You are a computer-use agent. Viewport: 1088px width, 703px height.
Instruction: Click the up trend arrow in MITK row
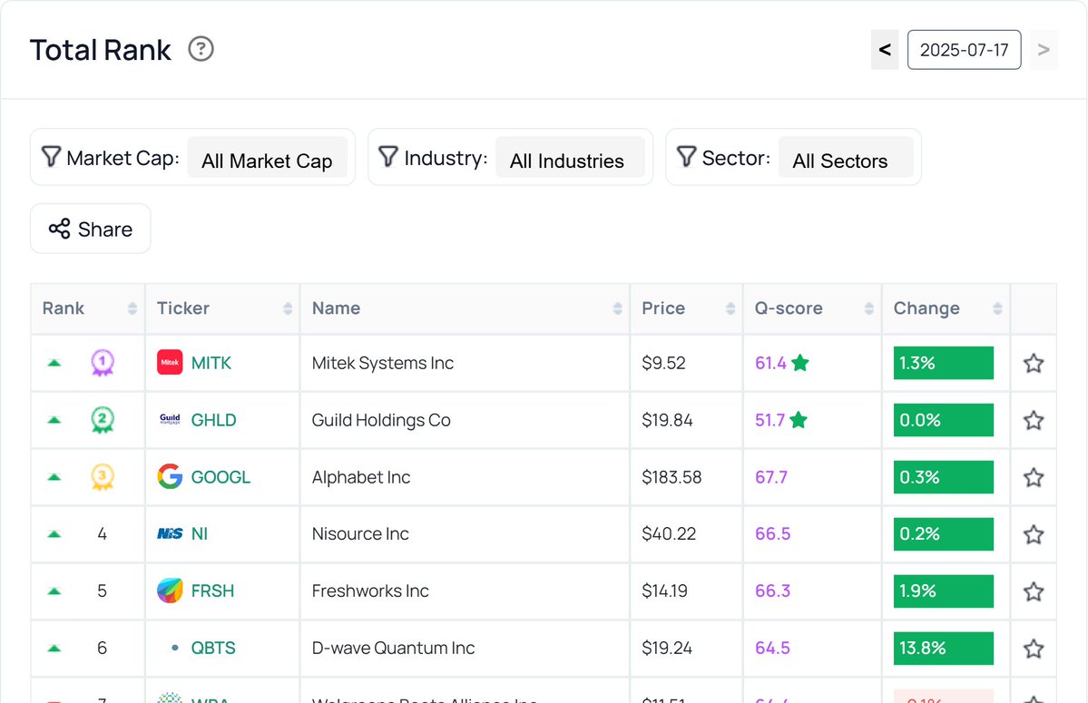pyautogui.click(x=54, y=363)
